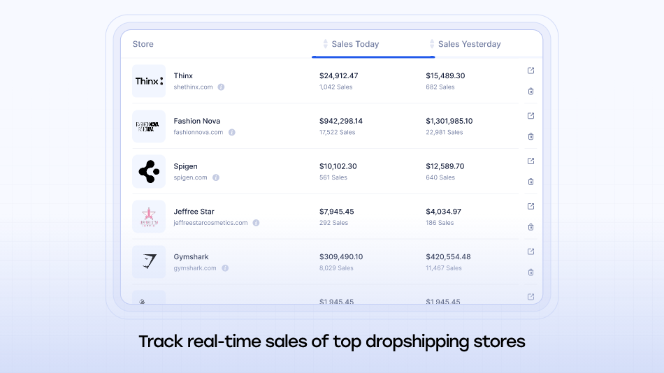Delete the Fashion Nova store row
664x373 pixels.
[531, 136]
